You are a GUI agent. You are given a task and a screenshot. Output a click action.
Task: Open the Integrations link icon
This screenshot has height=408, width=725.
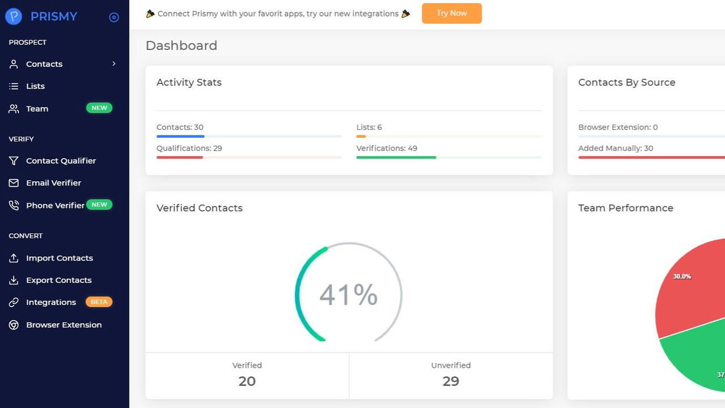[x=14, y=303]
